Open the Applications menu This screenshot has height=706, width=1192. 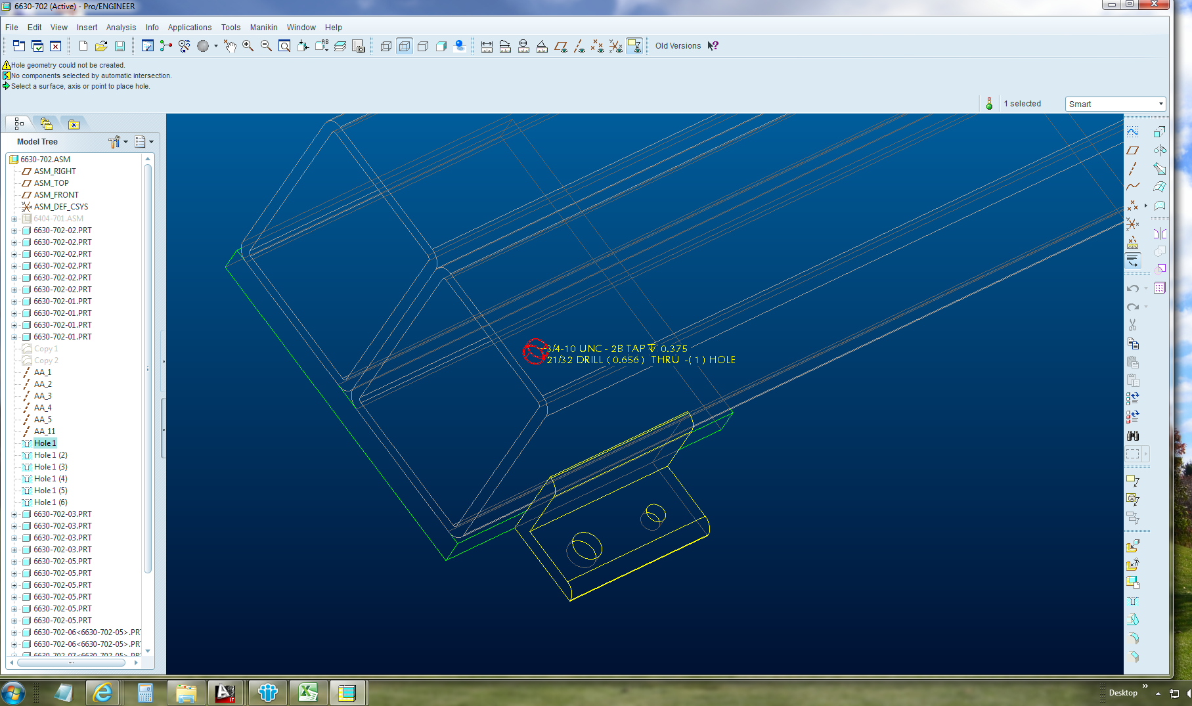coord(190,28)
